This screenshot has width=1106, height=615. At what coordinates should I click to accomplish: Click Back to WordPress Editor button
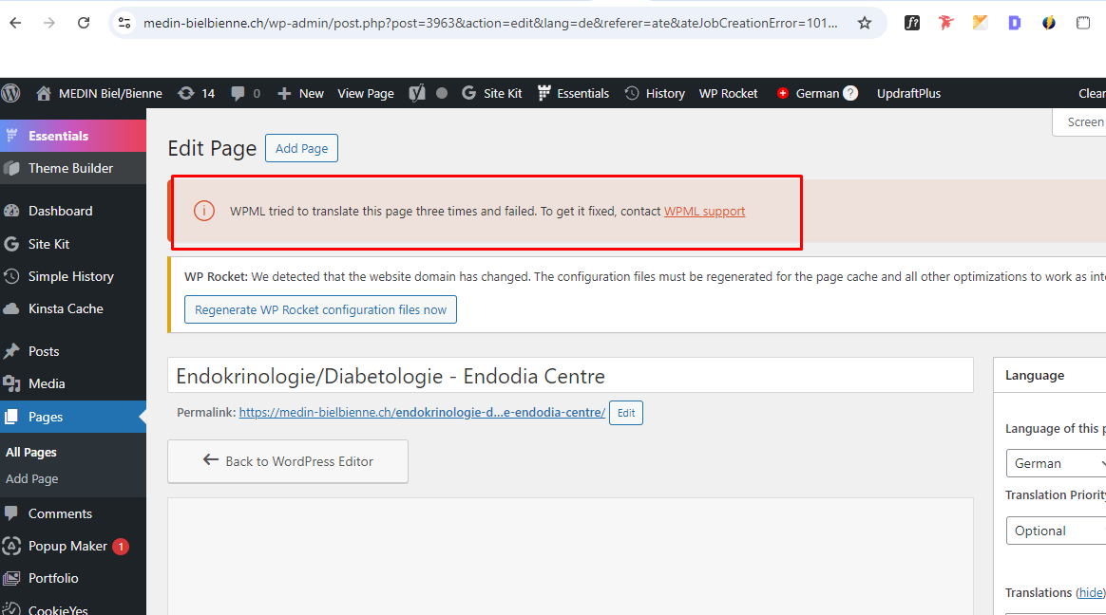click(288, 461)
